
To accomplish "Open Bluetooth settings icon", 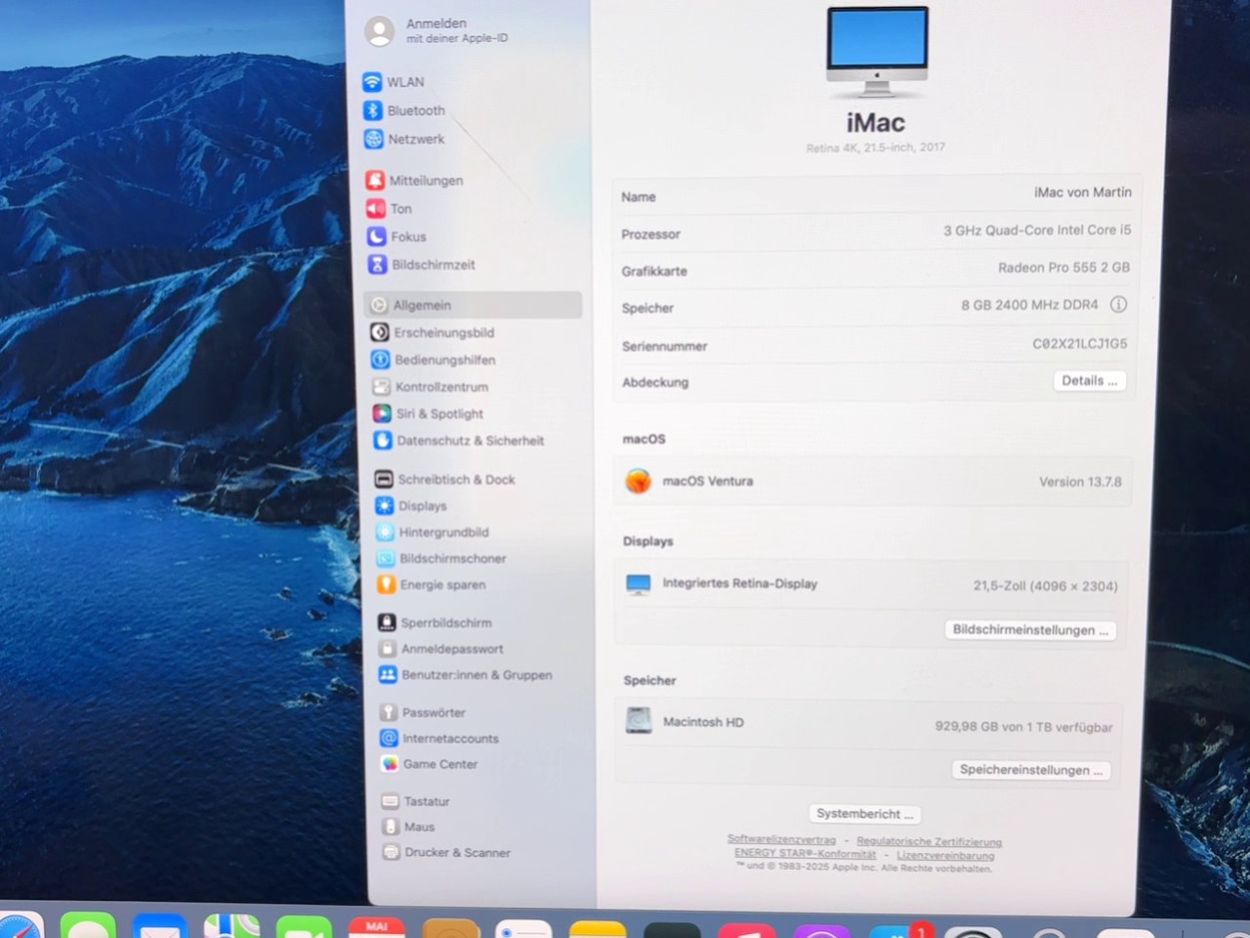I will [x=373, y=110].
